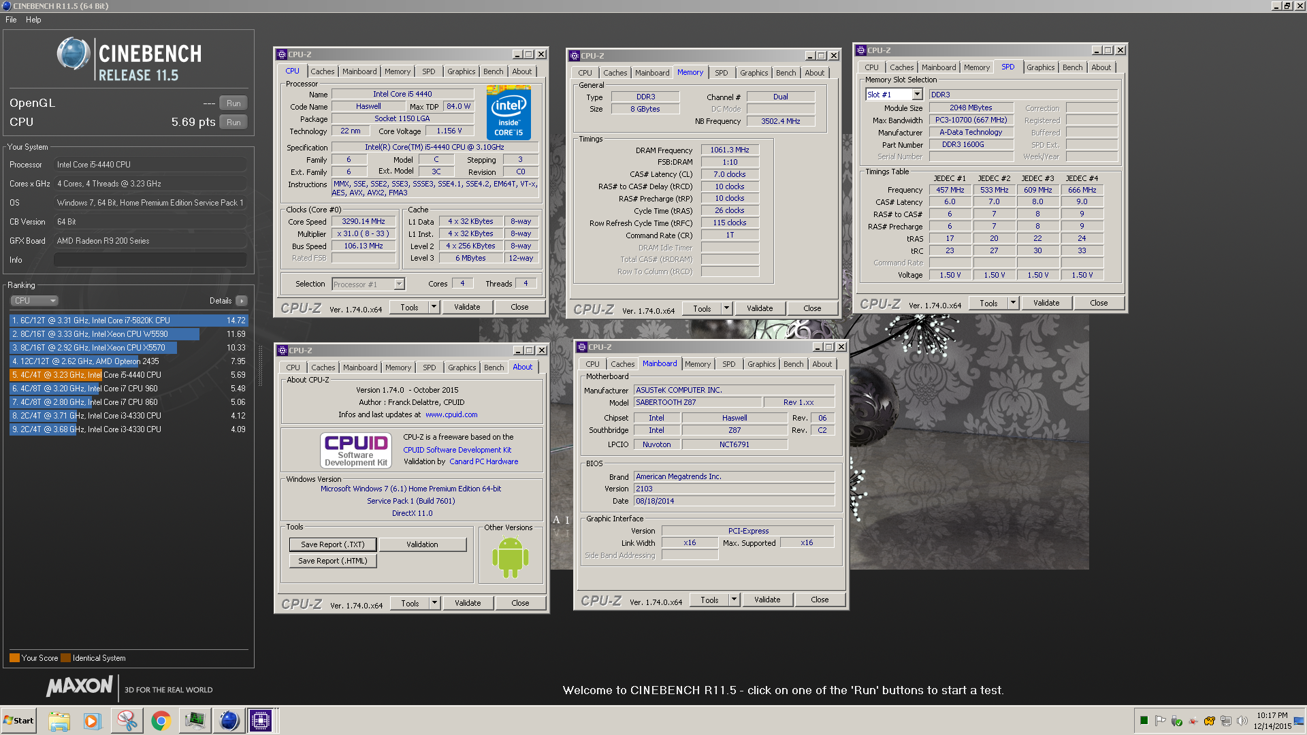1307x735 pixels.
Task: Open Tools dropdown arrow in the About window
Action: (434, 603)
